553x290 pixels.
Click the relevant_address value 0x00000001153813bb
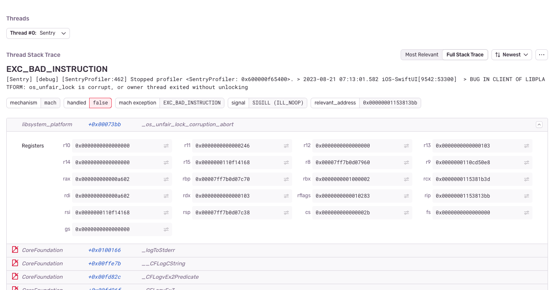(390, 102)
